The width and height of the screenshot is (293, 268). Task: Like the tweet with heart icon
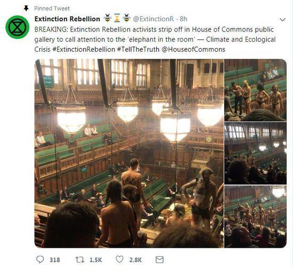[119, 259]
